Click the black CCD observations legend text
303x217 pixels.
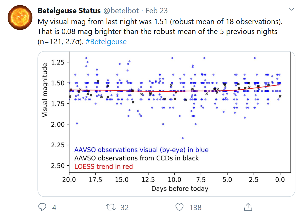point(137,158)
